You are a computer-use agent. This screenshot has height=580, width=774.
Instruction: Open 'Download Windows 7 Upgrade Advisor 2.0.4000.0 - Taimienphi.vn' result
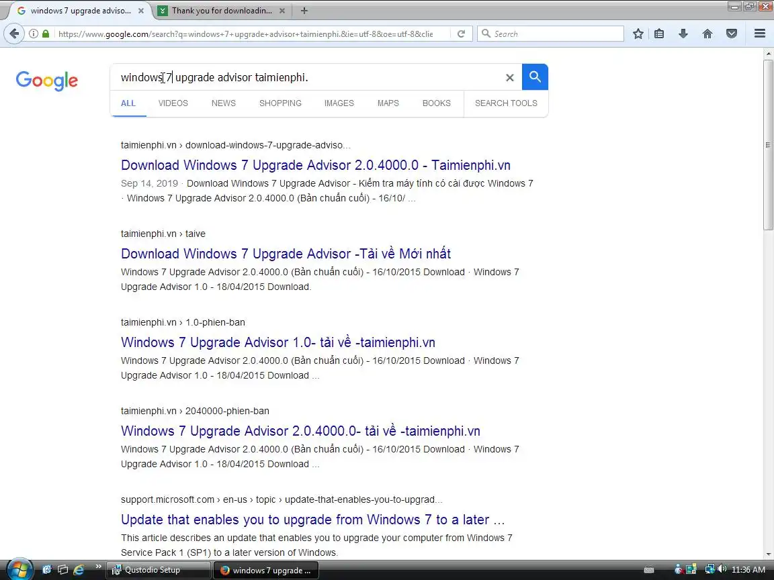coord(315,165)
